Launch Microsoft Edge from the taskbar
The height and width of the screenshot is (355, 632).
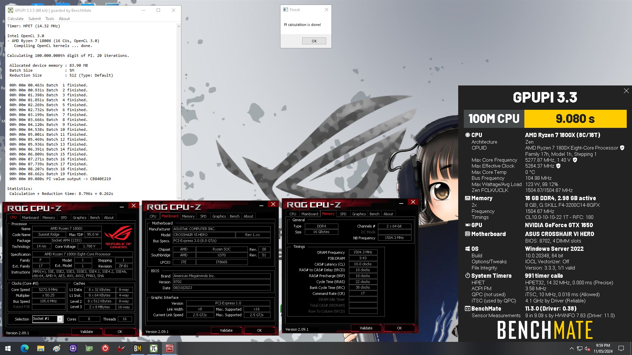25,348
